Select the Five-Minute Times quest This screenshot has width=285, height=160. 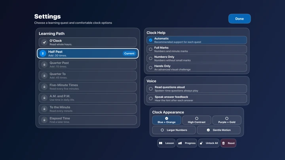(x=88, y=87)
